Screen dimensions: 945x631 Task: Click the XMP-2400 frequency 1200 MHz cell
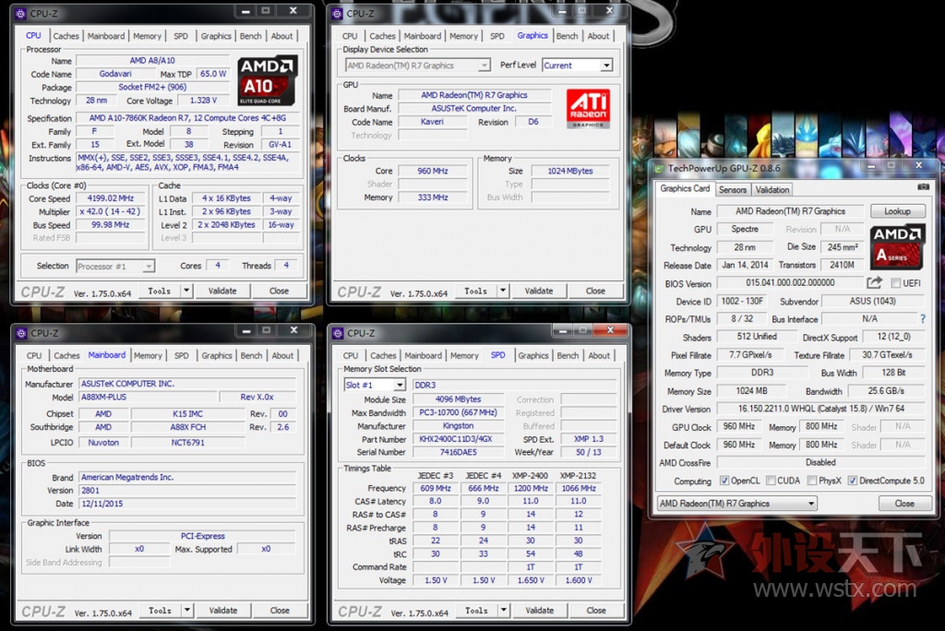[x=531, y=488]
